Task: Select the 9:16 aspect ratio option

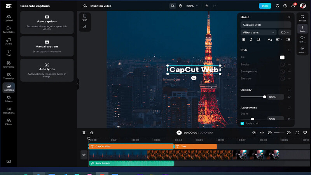Action: point(85,17)
